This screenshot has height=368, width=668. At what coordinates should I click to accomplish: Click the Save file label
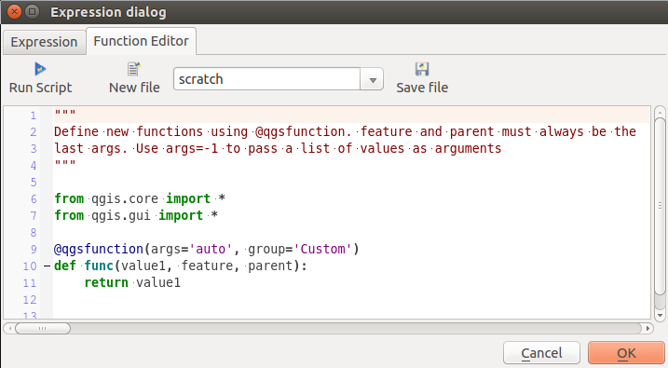click(x=422, y=88)
